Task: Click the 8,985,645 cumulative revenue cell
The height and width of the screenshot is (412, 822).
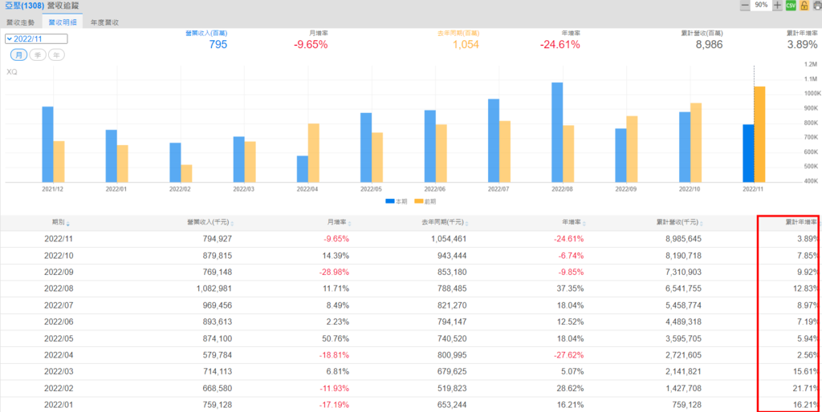Action: (x=683, y=239)
